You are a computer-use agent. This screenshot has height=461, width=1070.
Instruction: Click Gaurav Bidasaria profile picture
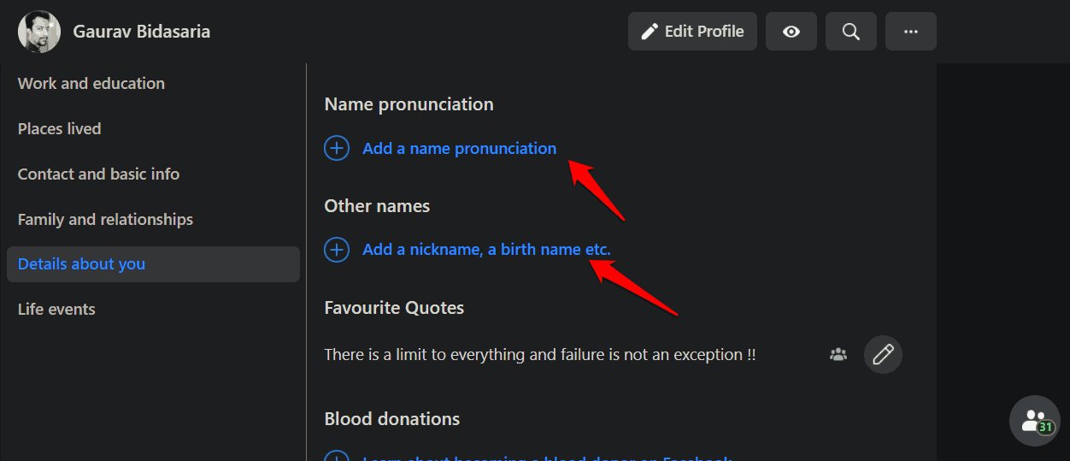[39, 32]
